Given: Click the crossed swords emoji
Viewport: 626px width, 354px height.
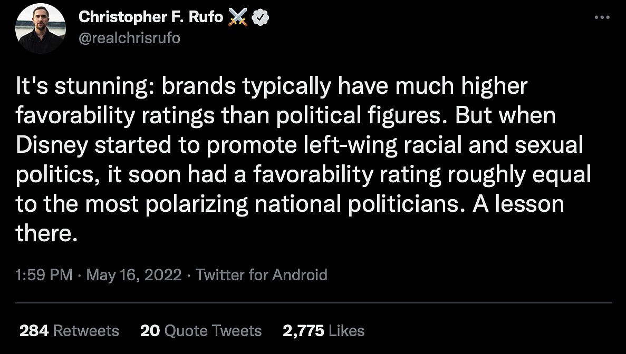Looking at the screenshot, I should point(238,18).
